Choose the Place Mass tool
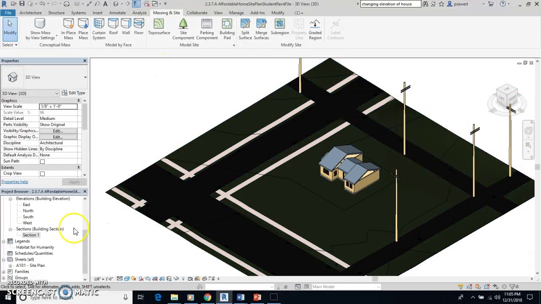 [x=83, y=29]
